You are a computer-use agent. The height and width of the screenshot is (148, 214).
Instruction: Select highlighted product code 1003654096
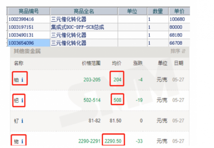point(21,43)
